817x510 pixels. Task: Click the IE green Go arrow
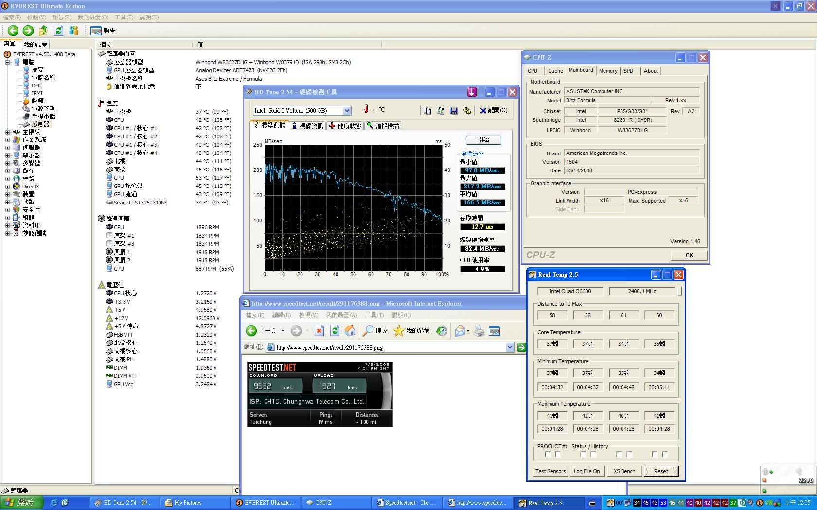coord(521,347)
